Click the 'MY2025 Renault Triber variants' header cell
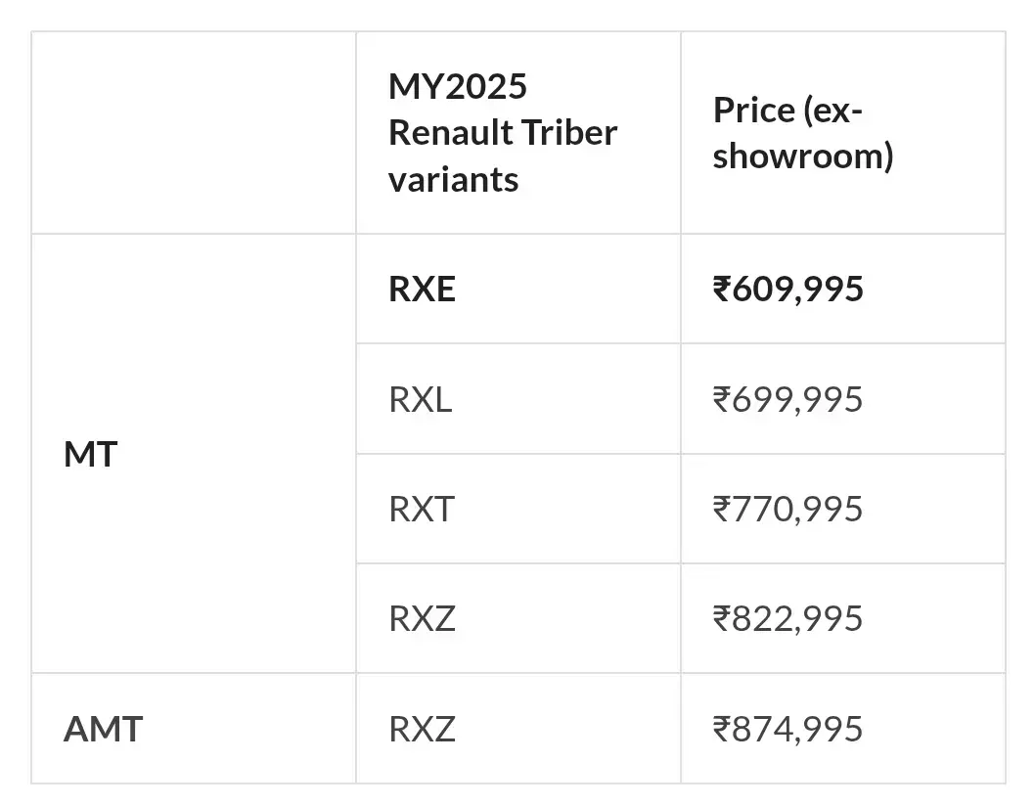 click(x=502, y=133)
